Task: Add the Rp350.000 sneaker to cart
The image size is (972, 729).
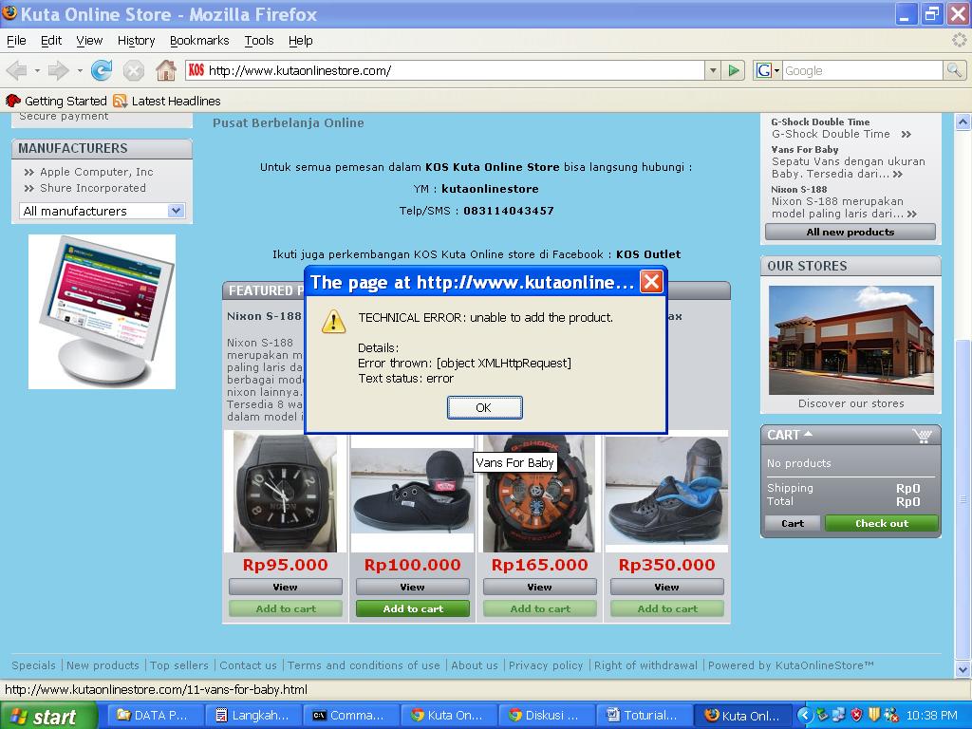Action: pyautogui.click(x=667, y=608)
